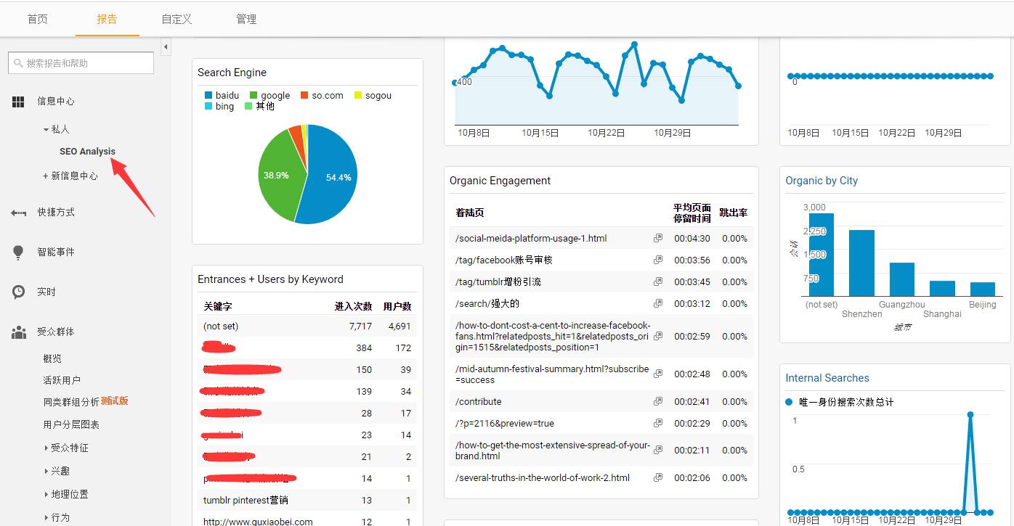Image resolution: width=1014 pixels, height=526 pixels.
Task: Click the Organic by City title link
Action: 822,181
